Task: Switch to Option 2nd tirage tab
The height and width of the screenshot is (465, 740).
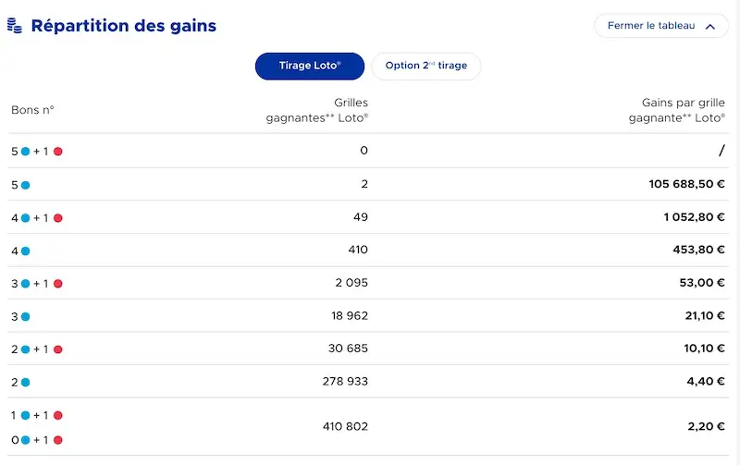Action: (x=426, y=66)
